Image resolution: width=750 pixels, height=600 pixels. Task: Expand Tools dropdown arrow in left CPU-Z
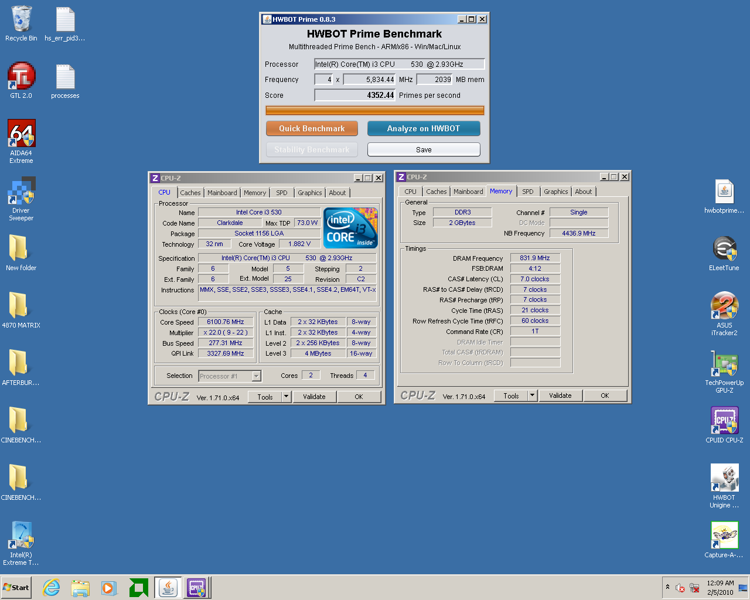point(287,397)
